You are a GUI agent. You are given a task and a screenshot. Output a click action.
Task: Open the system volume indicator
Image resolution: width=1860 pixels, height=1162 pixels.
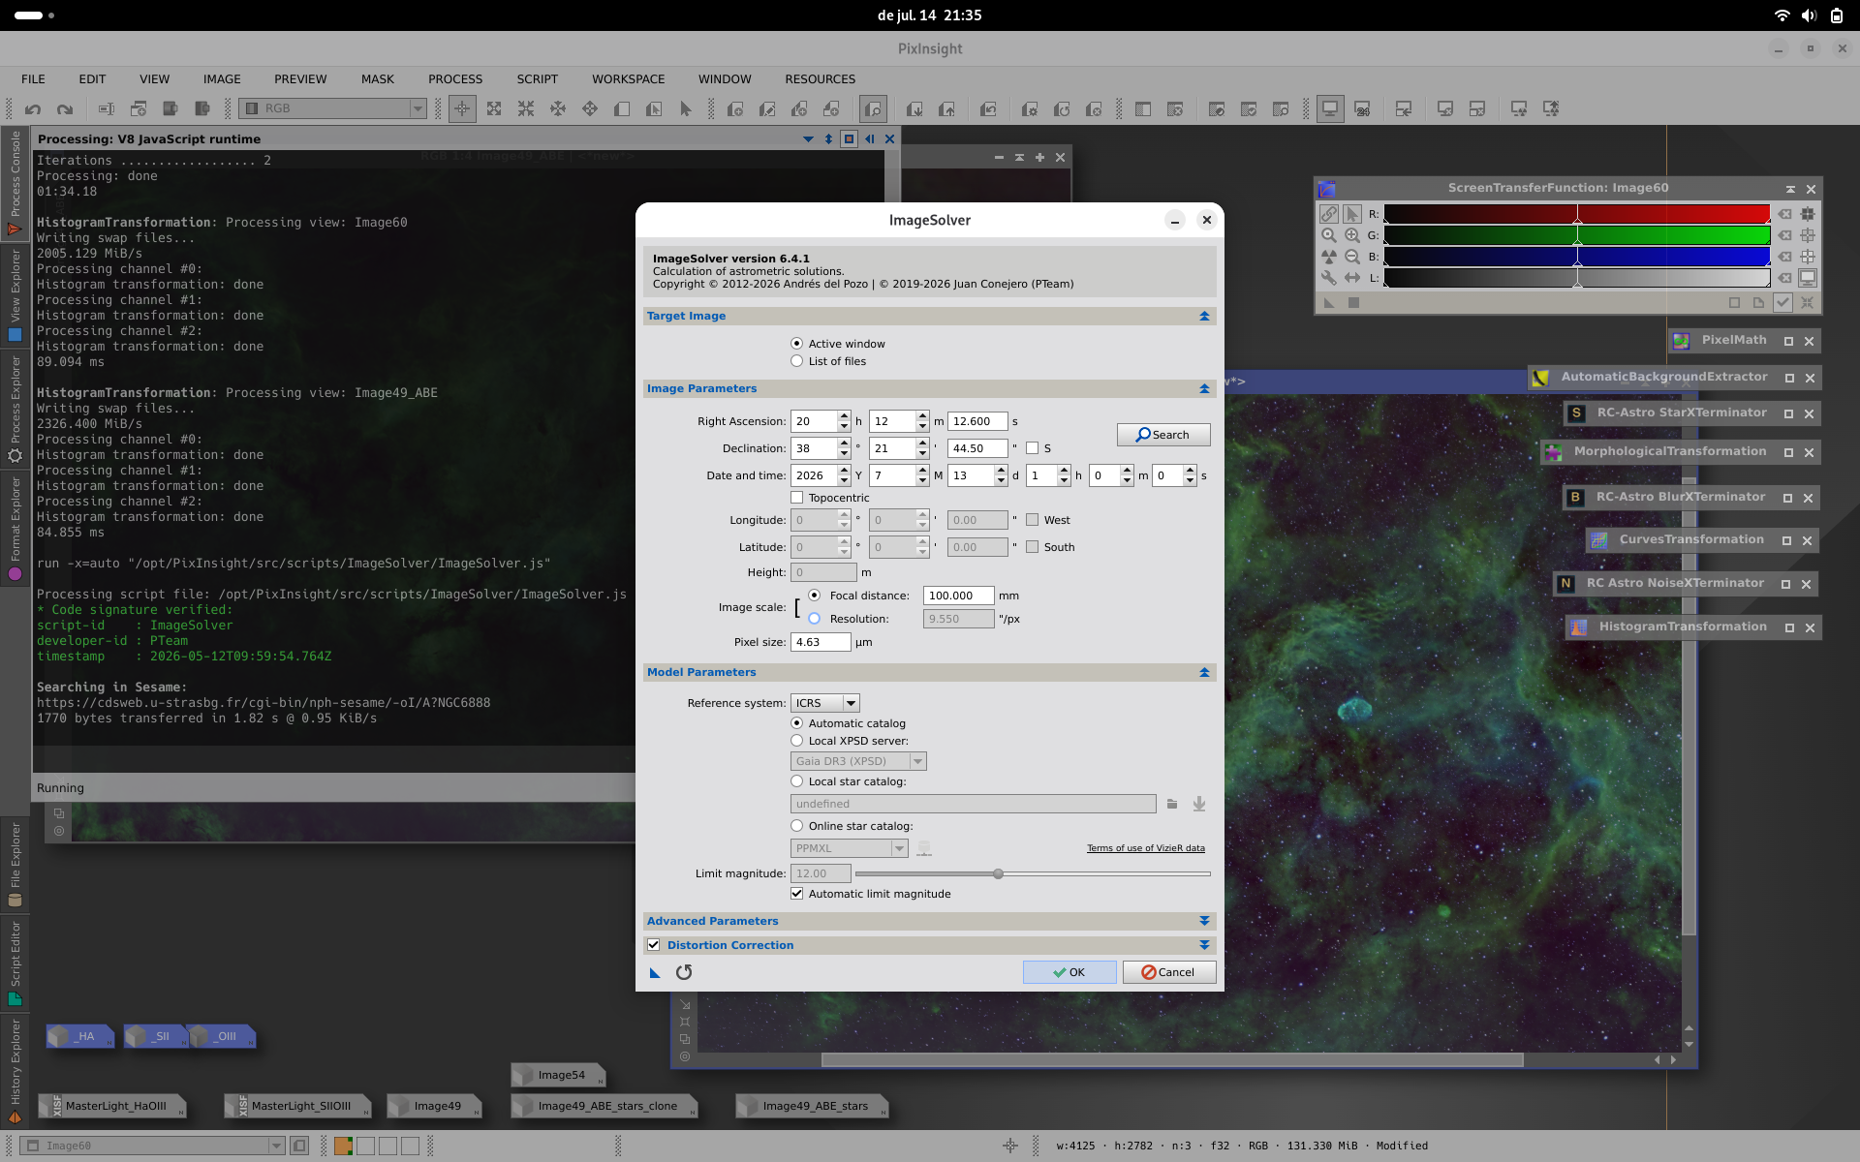[1809, 15]
